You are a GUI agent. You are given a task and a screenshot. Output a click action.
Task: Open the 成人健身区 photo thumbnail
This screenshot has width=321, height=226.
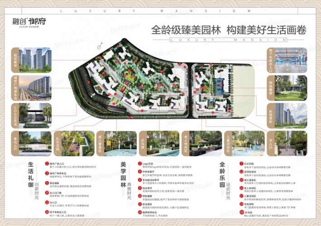point(117,143)
